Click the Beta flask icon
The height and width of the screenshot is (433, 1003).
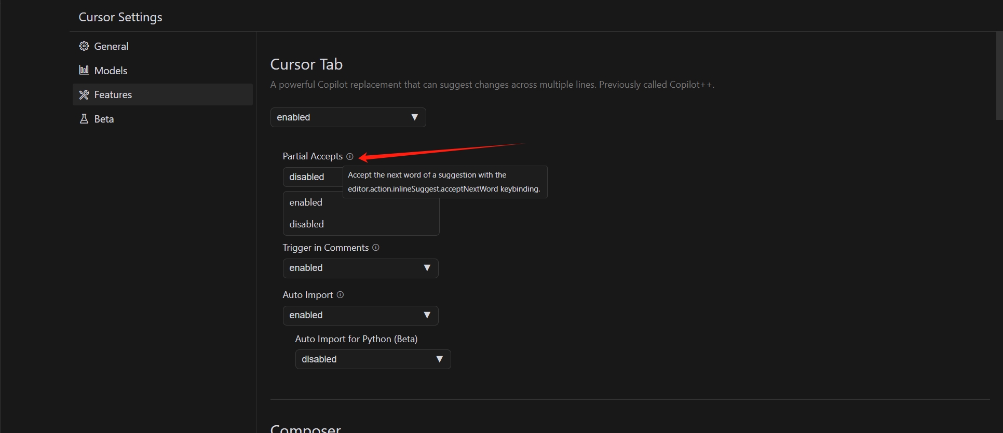click(84, 119)
